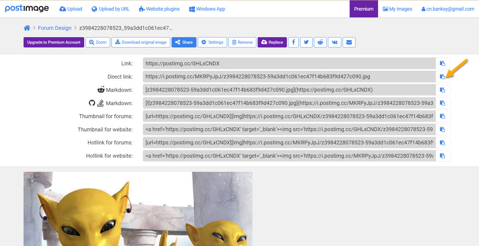Click the Remove button

click(242, 42)
